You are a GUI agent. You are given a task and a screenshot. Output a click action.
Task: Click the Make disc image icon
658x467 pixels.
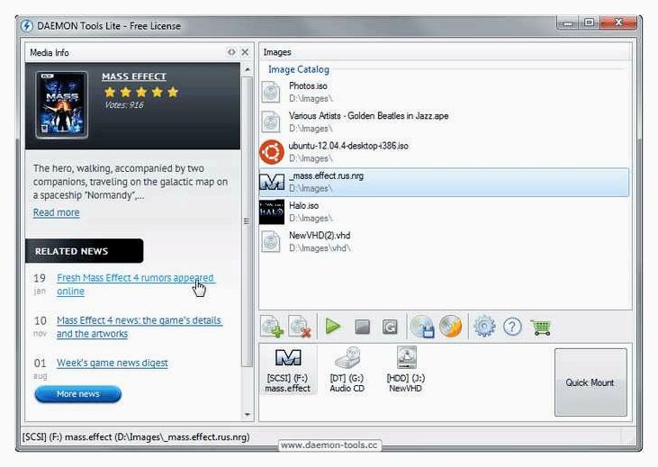point(422,326)
